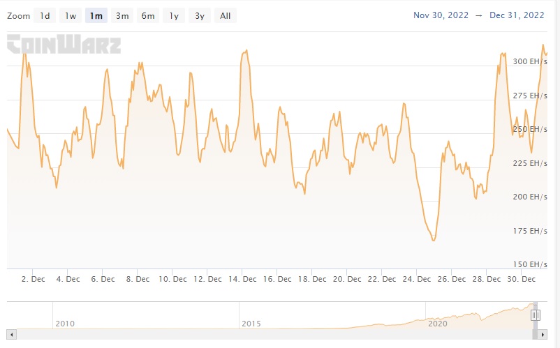The width and height of the screenshot is (560, 348).
Task: Select the 3y zoom range
Action: click(200, 15)
